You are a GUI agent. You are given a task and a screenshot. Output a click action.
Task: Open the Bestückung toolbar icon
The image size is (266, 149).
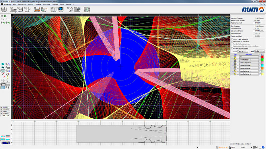tap(86, 10)
